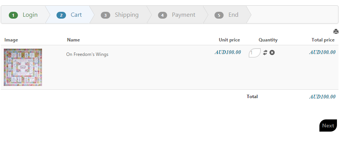Click the Next button
The width and height of the screenshot is (361, 143).
coord(328,126)
